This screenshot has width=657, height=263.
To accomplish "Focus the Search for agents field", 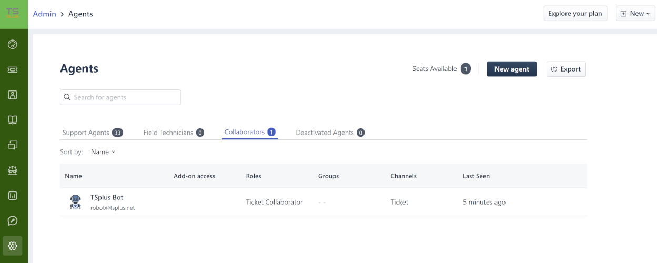I will click(120, 97).
